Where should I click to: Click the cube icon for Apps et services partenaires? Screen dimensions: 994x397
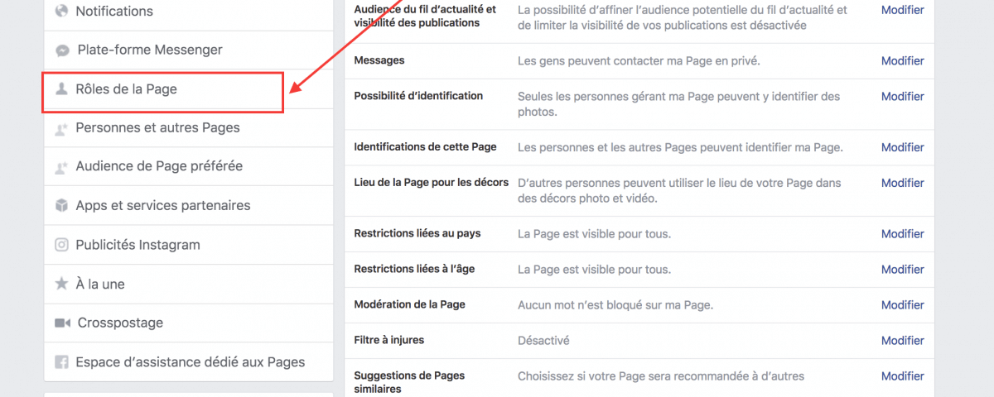pos(61,206)
